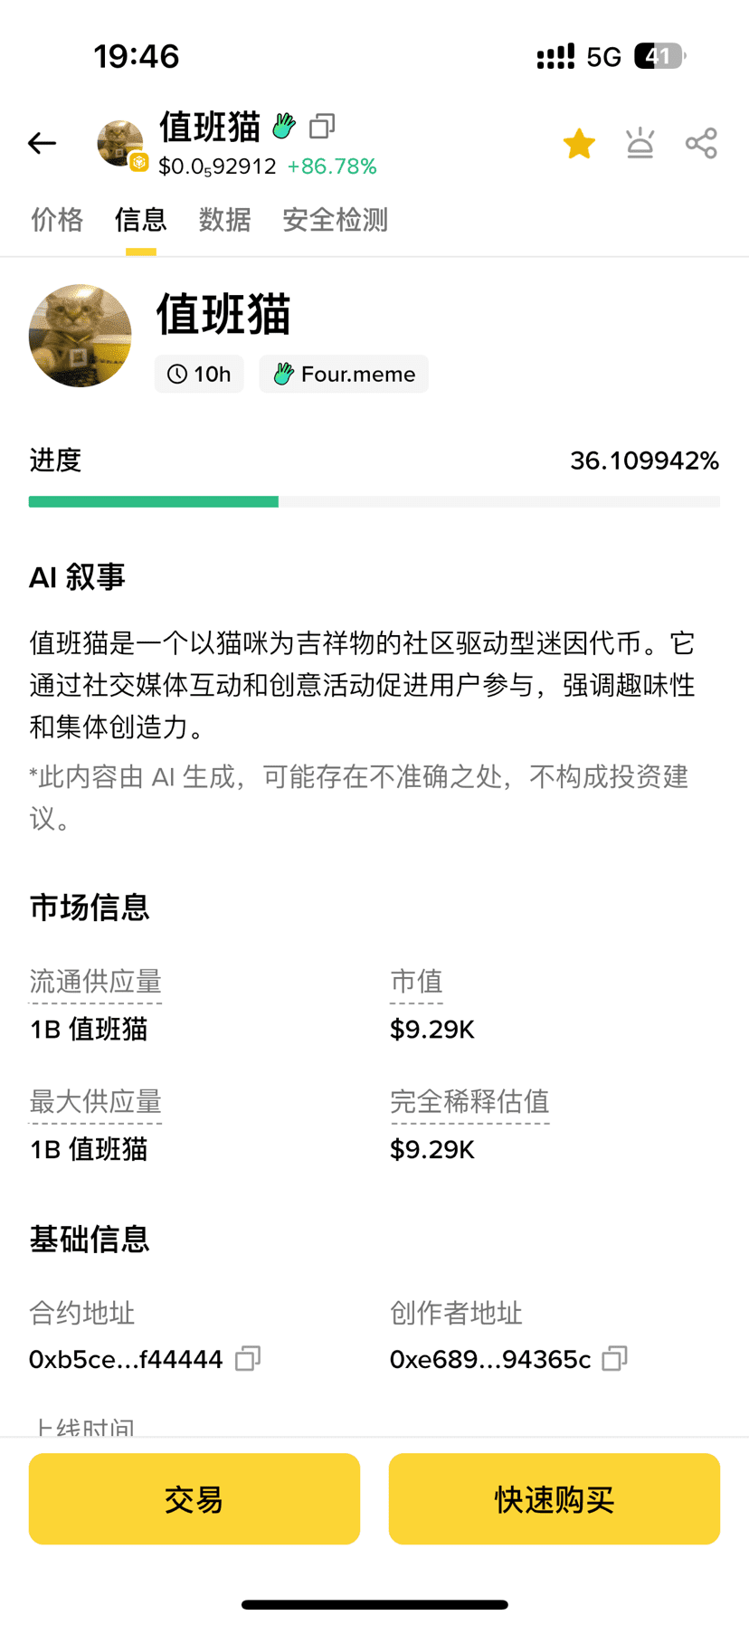Open the 安全检测 tab

[x=335, y=220]
